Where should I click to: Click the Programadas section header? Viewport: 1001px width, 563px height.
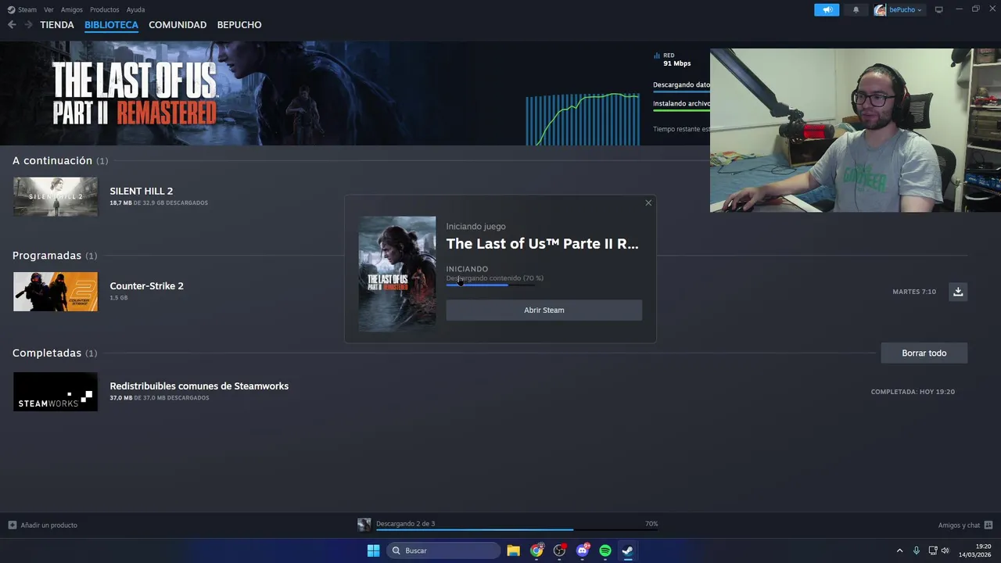(55, 256)
